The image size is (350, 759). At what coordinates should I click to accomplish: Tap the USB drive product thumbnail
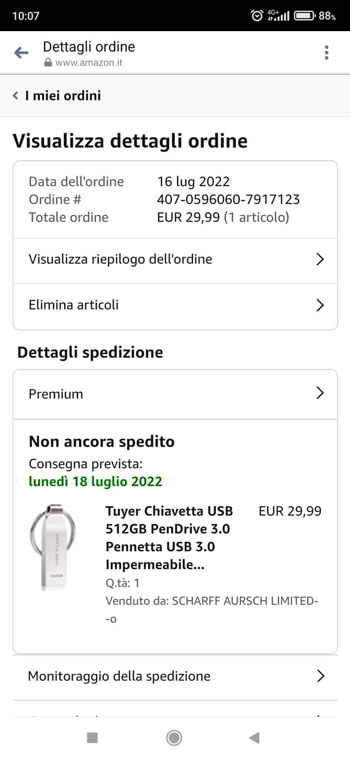tap(54, 547)
